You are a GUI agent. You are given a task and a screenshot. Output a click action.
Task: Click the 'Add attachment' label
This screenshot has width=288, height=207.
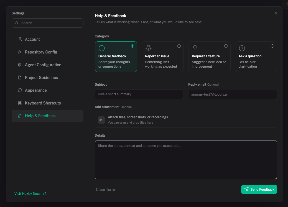[107, 107]
